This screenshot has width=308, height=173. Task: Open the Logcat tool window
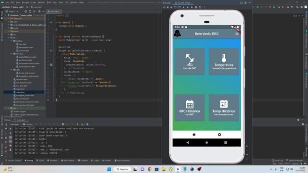pyautogui.click(x=95, y=161)
